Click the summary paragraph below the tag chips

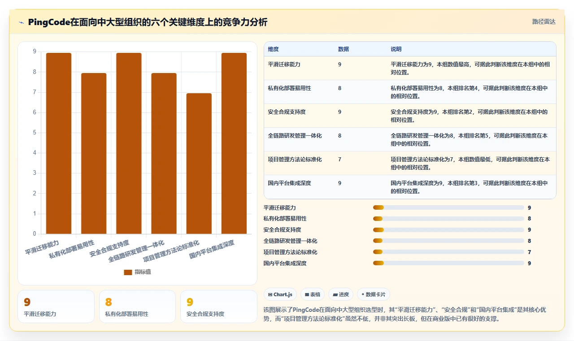pyautogui.click(x=405, y=314)
